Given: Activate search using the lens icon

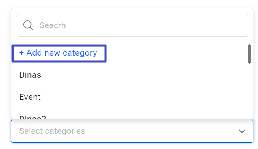Looking at the screenshot, I should tap(28, 25).
